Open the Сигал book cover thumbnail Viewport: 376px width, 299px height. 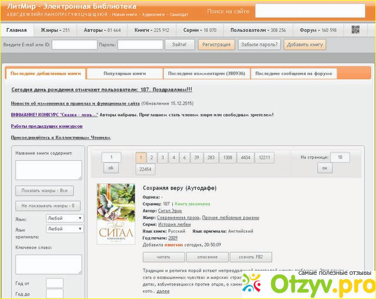pos(116,214)
